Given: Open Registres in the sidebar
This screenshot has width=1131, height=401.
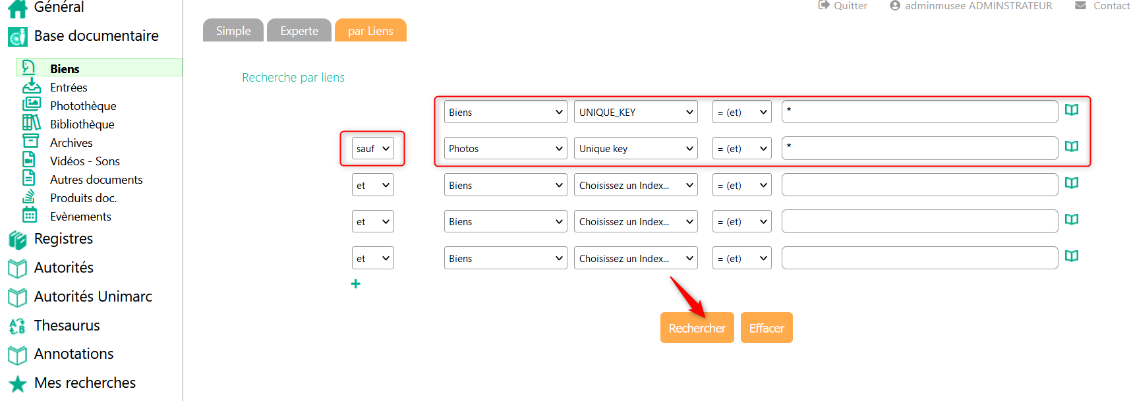Looking at the screenshot, I should (63, 239).
